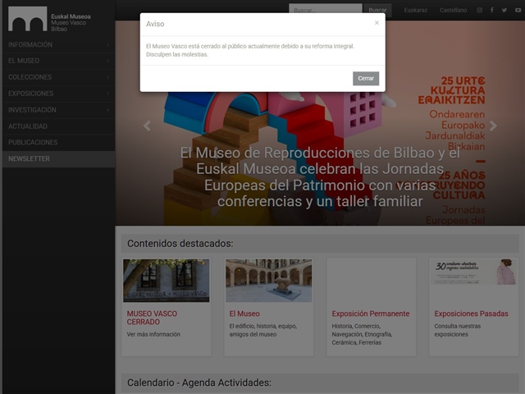Image resolution: width=525 pixels, height=394 pixels.
Task: Open the PUBLICACIONES sidebar item
Action: pos(58,142)
